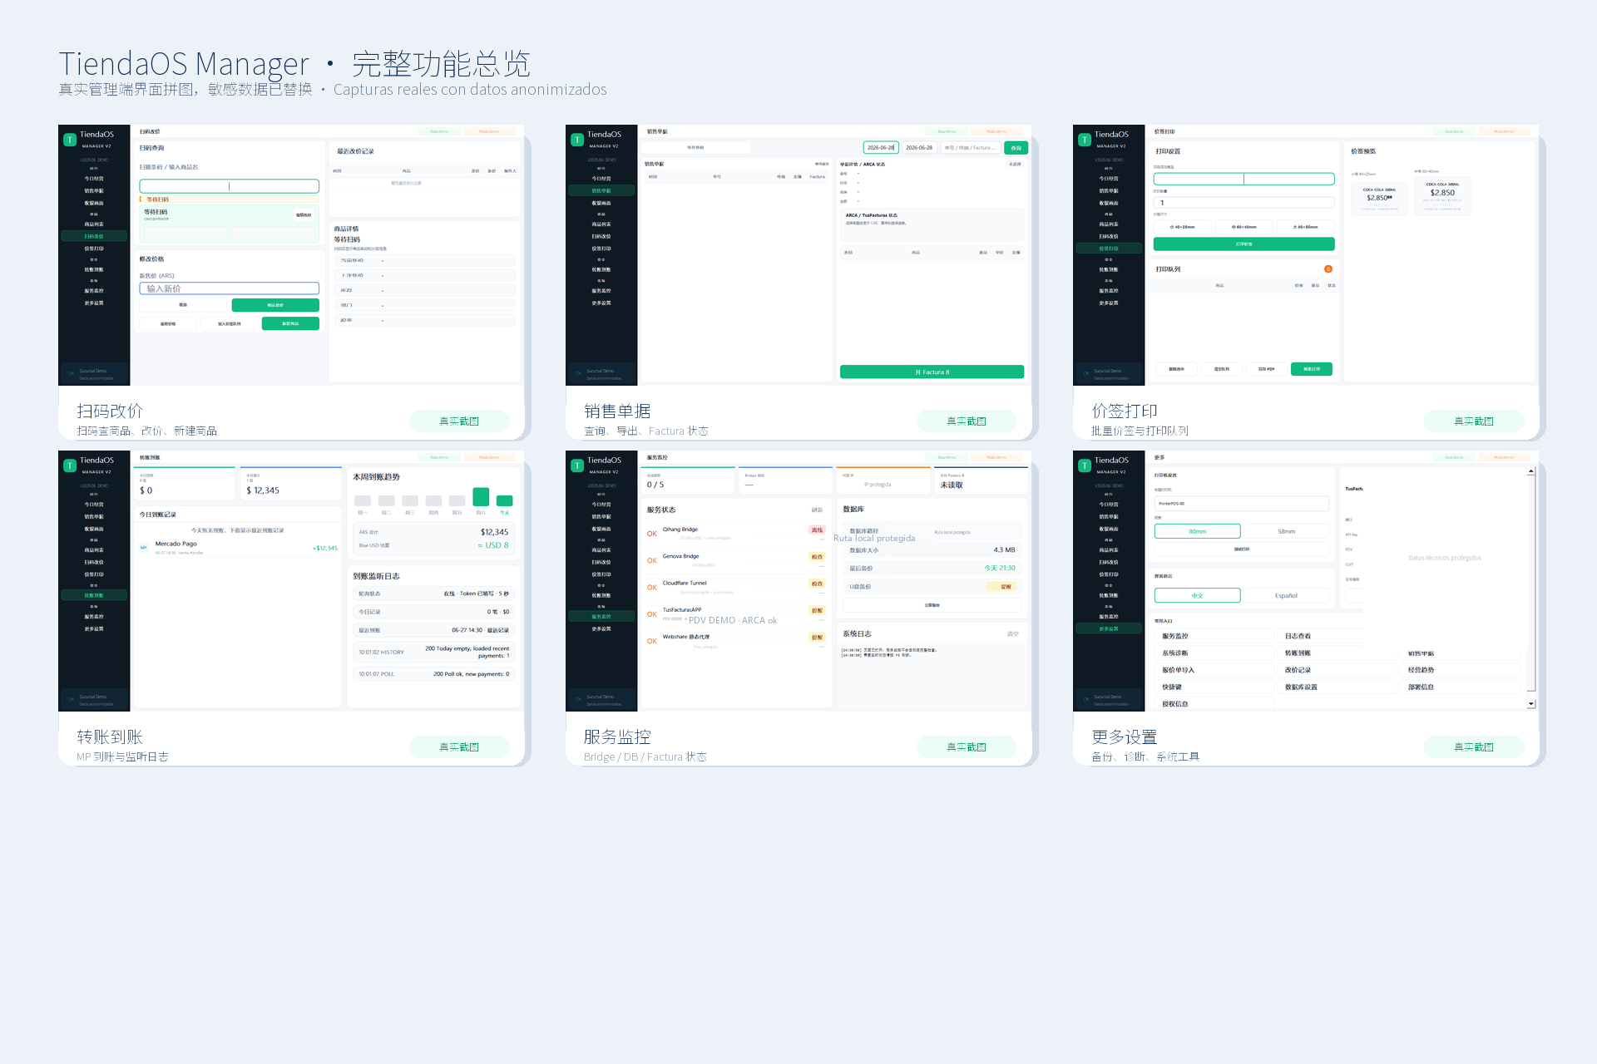
Task: Choose the 小 40×25mm label size
Action: coord(1182,227)
